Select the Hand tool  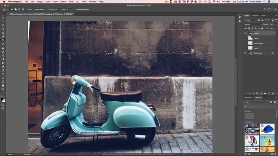3,85
